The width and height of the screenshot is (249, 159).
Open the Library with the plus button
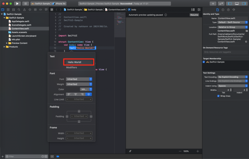tap(213, 3)
